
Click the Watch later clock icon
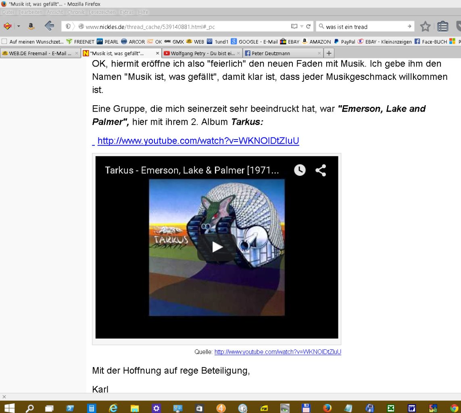click(300, 170)
